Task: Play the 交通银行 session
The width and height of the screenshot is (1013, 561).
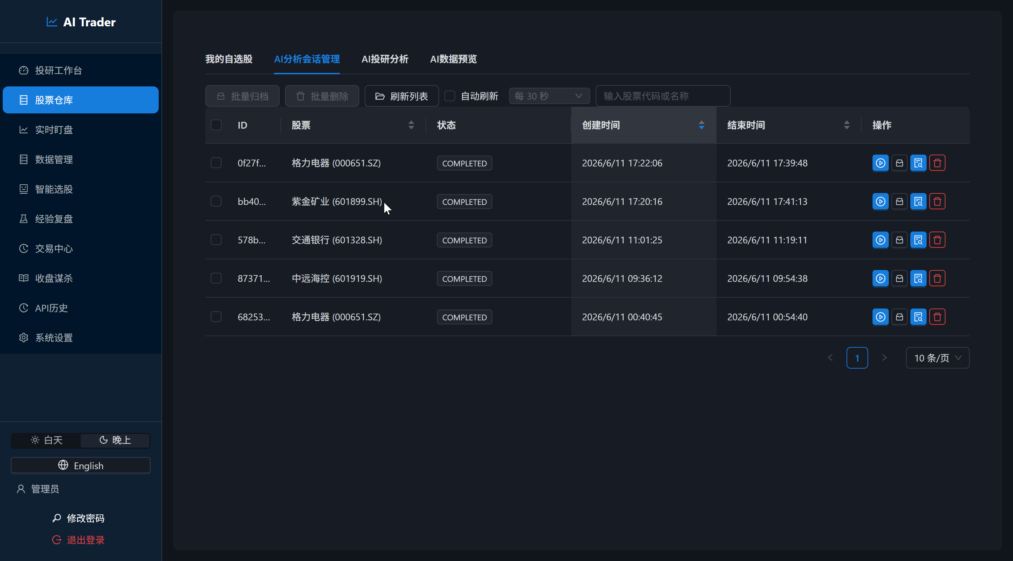Action: 880,240
